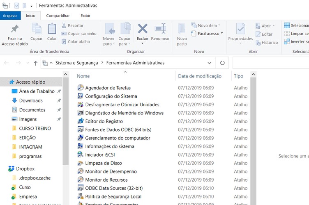Screen dimensions: 309x205
Task: Switch to the Exibir ribbon tab
Action: [85, 16]
